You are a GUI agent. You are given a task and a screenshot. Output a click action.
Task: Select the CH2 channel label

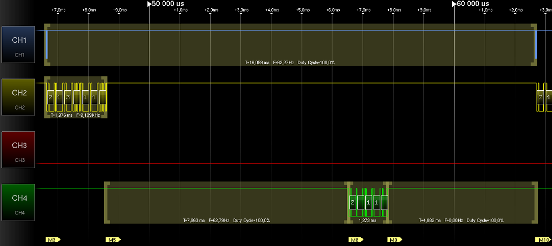pos(18,97)
